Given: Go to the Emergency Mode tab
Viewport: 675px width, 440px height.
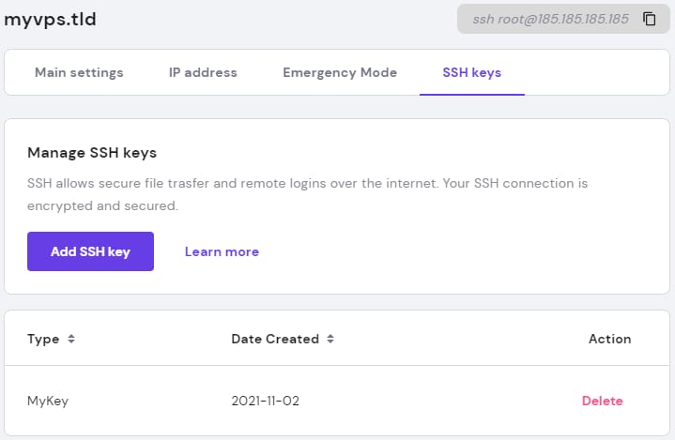Looking at the screenshot, I should [340, 72].
